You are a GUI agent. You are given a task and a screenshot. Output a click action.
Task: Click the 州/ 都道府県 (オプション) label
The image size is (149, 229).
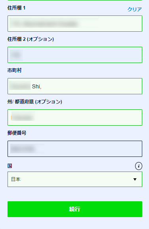[35, 102]
